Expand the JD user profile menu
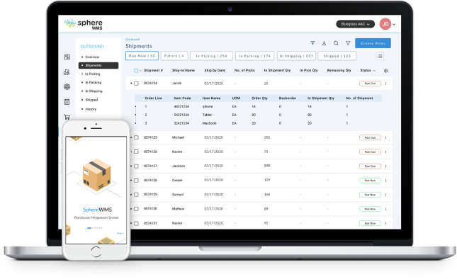Image resolution: width=457 pixels, height=279 pixels. point(388,24)
